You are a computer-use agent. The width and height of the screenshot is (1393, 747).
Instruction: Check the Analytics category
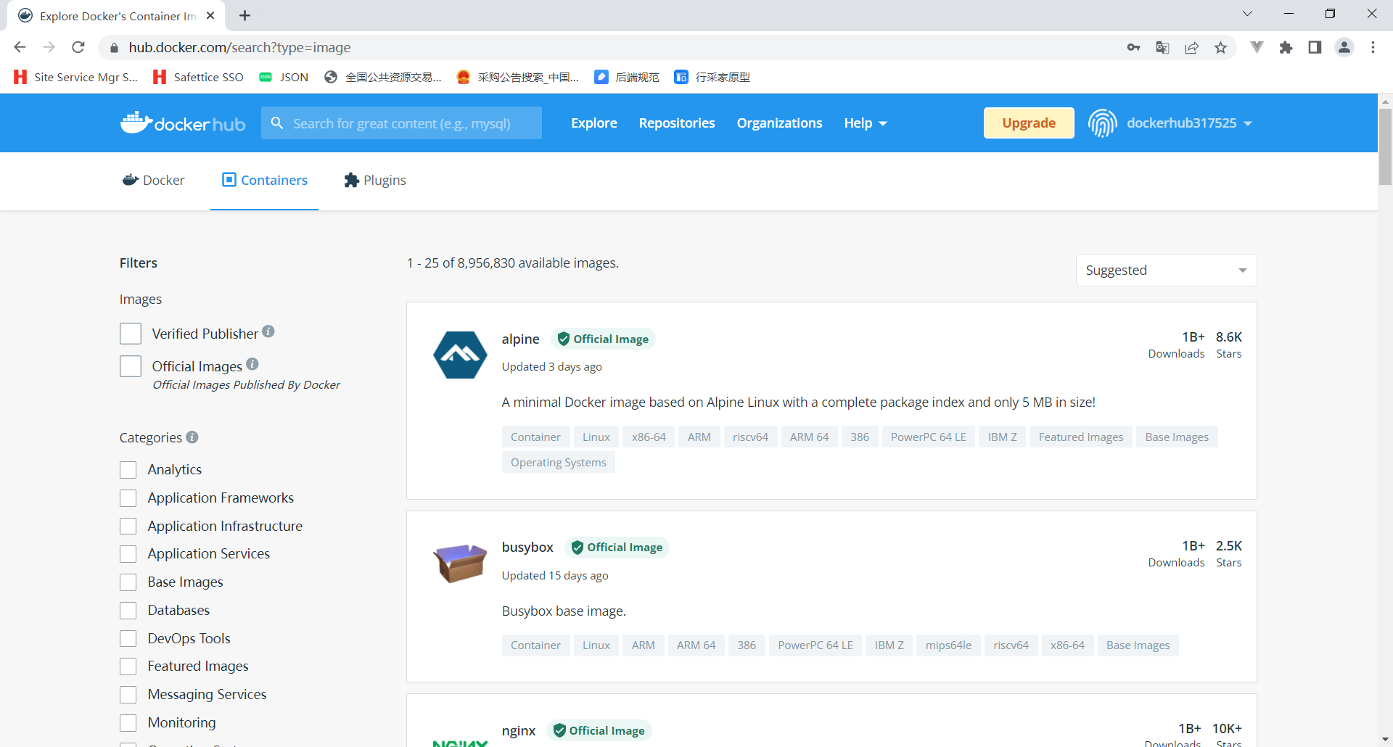(128, 470)
